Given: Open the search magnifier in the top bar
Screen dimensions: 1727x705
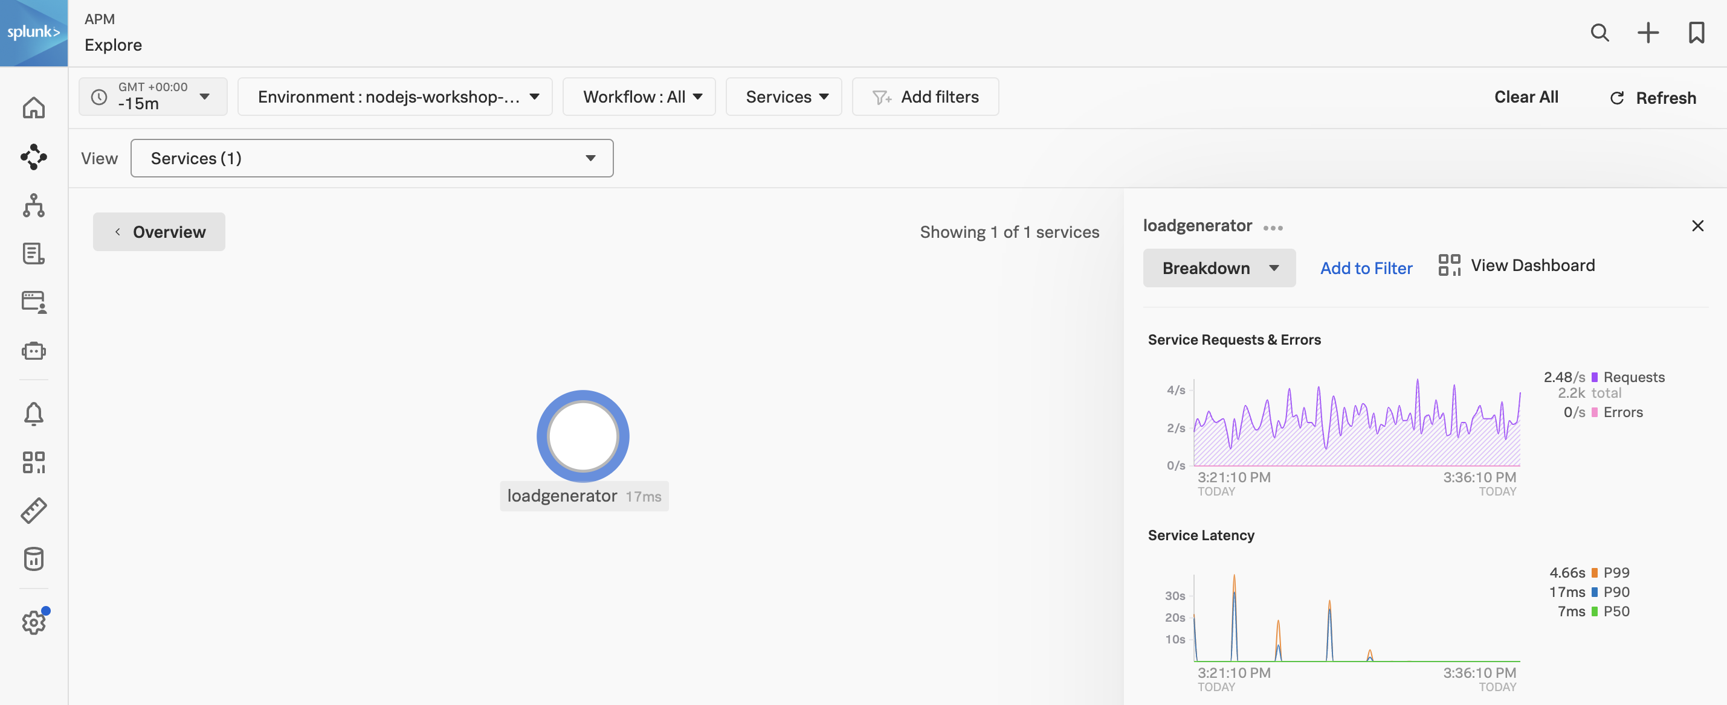Looking at the screenshot, I should [x=1600, y=32].
